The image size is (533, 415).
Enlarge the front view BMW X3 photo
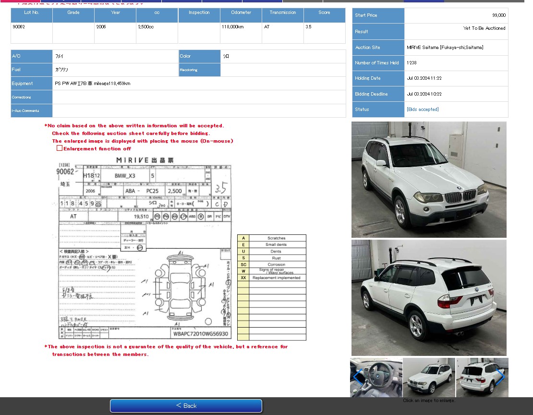tap(429, 180)
